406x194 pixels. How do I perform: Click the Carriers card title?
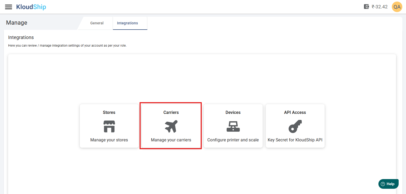click(x=171, y=112)
